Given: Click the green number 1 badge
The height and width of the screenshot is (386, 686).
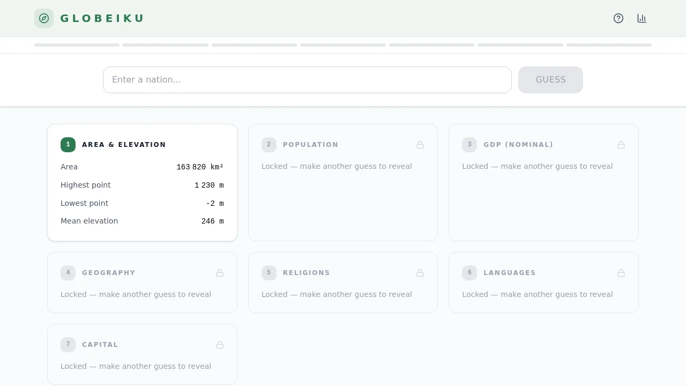Looking at the screenshot, I should point(68,145).
